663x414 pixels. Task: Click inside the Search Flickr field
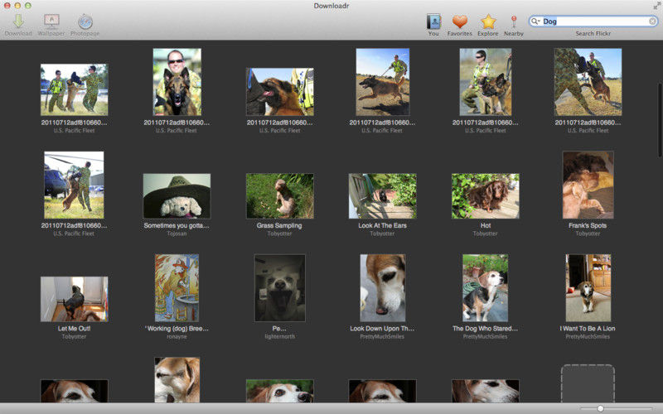pyautogui.click(x=593, y=22)
